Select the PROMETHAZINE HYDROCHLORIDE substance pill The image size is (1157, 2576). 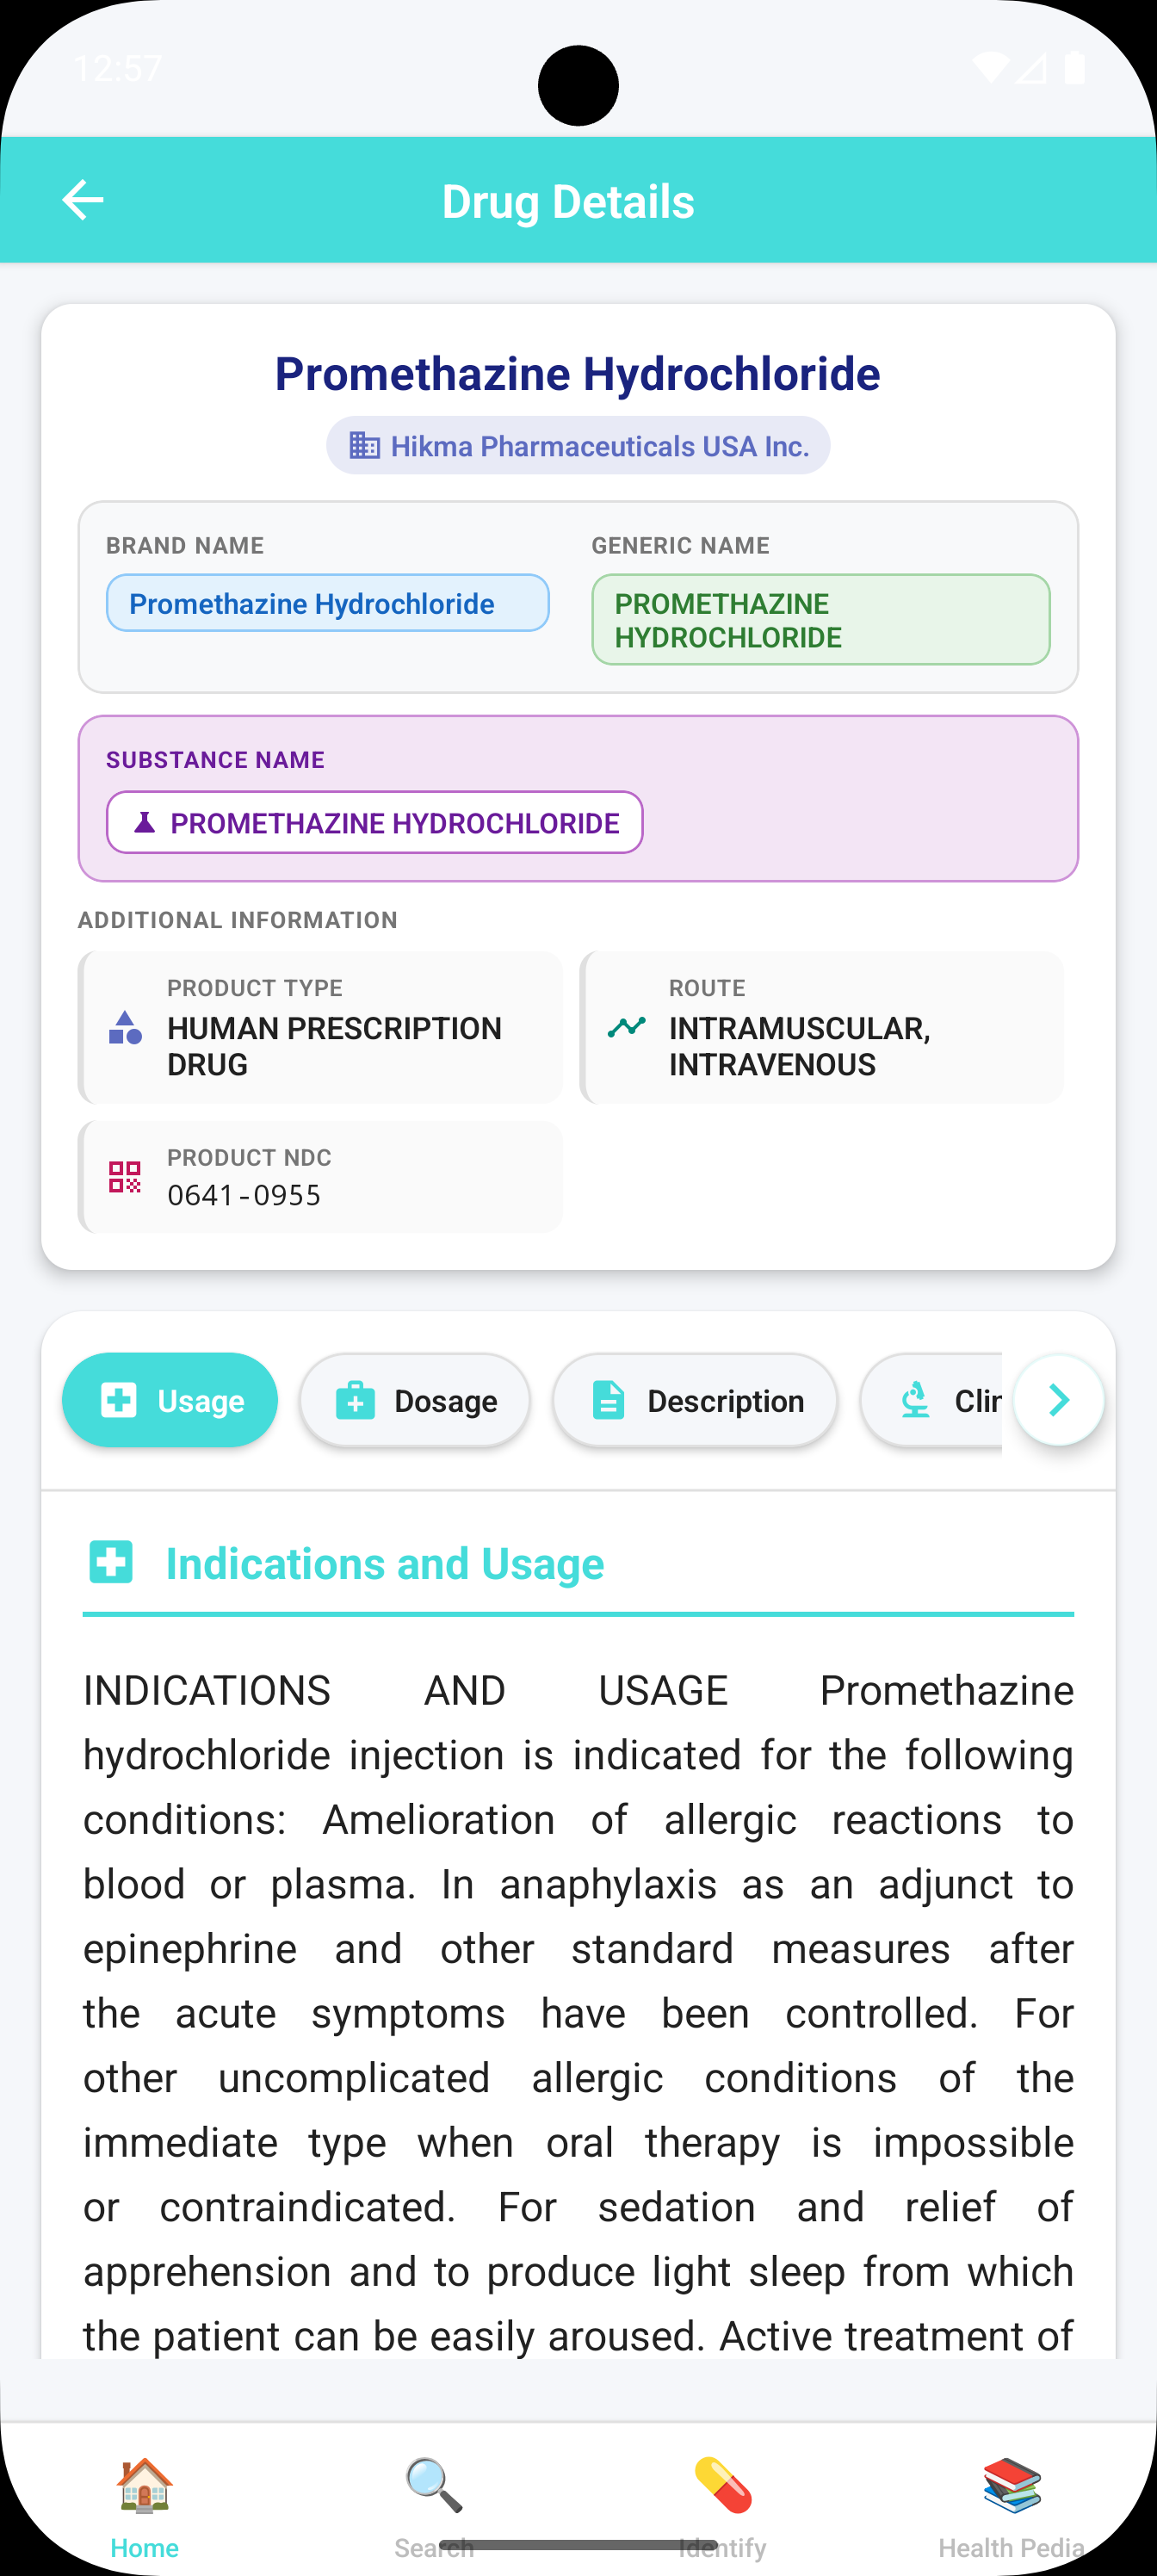(x=375, y=822)
